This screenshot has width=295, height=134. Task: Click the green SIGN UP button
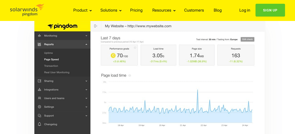pos(270,10)
